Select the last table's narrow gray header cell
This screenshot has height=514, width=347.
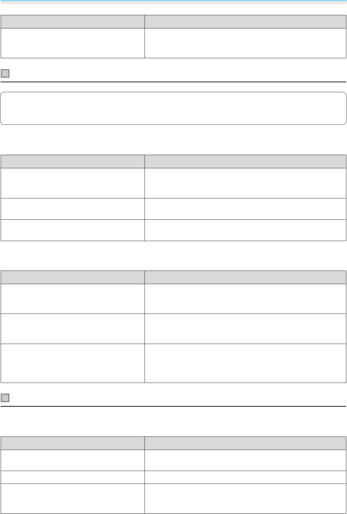pyautogui.click(x=72, y=443)
